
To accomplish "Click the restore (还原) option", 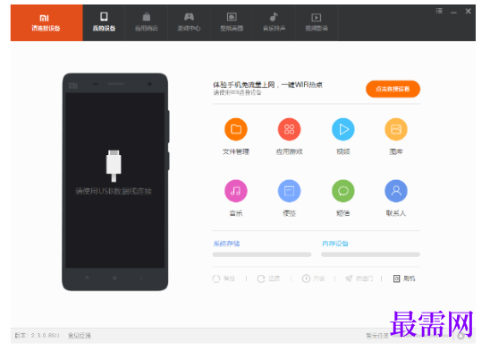I will [x=268, y=279].
